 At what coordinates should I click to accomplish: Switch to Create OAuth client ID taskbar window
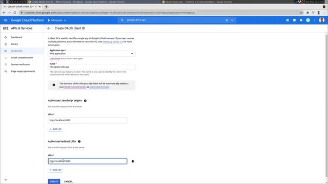click(76, 2)
